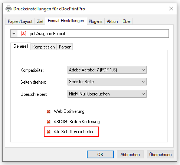This screenshot has height=165, width=180.
Task: Expand the pdf Ausgabe-Format chevron
Action: click(14, 34)
